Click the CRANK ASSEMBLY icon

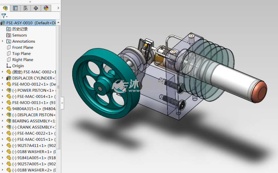(9, 127)
